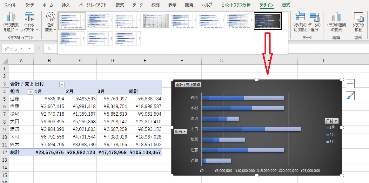Select the first chart style thumbnail
Viewport: 369px width, 183px height.
(72, 21)
